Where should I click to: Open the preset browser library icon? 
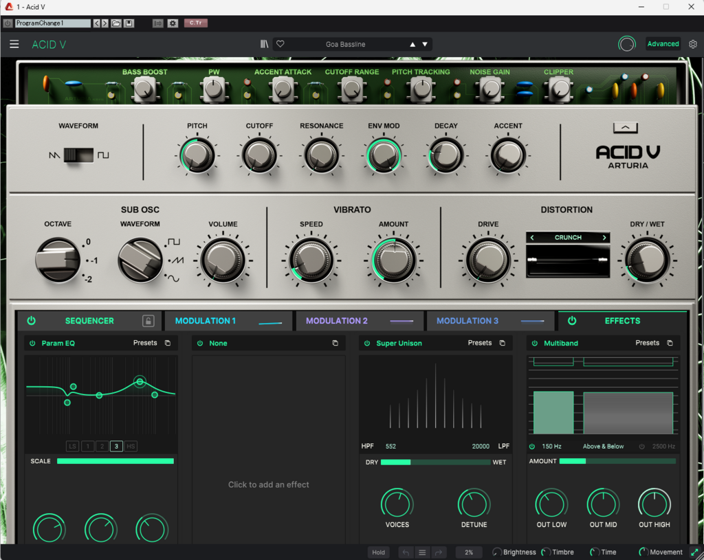tap(265, 44)
